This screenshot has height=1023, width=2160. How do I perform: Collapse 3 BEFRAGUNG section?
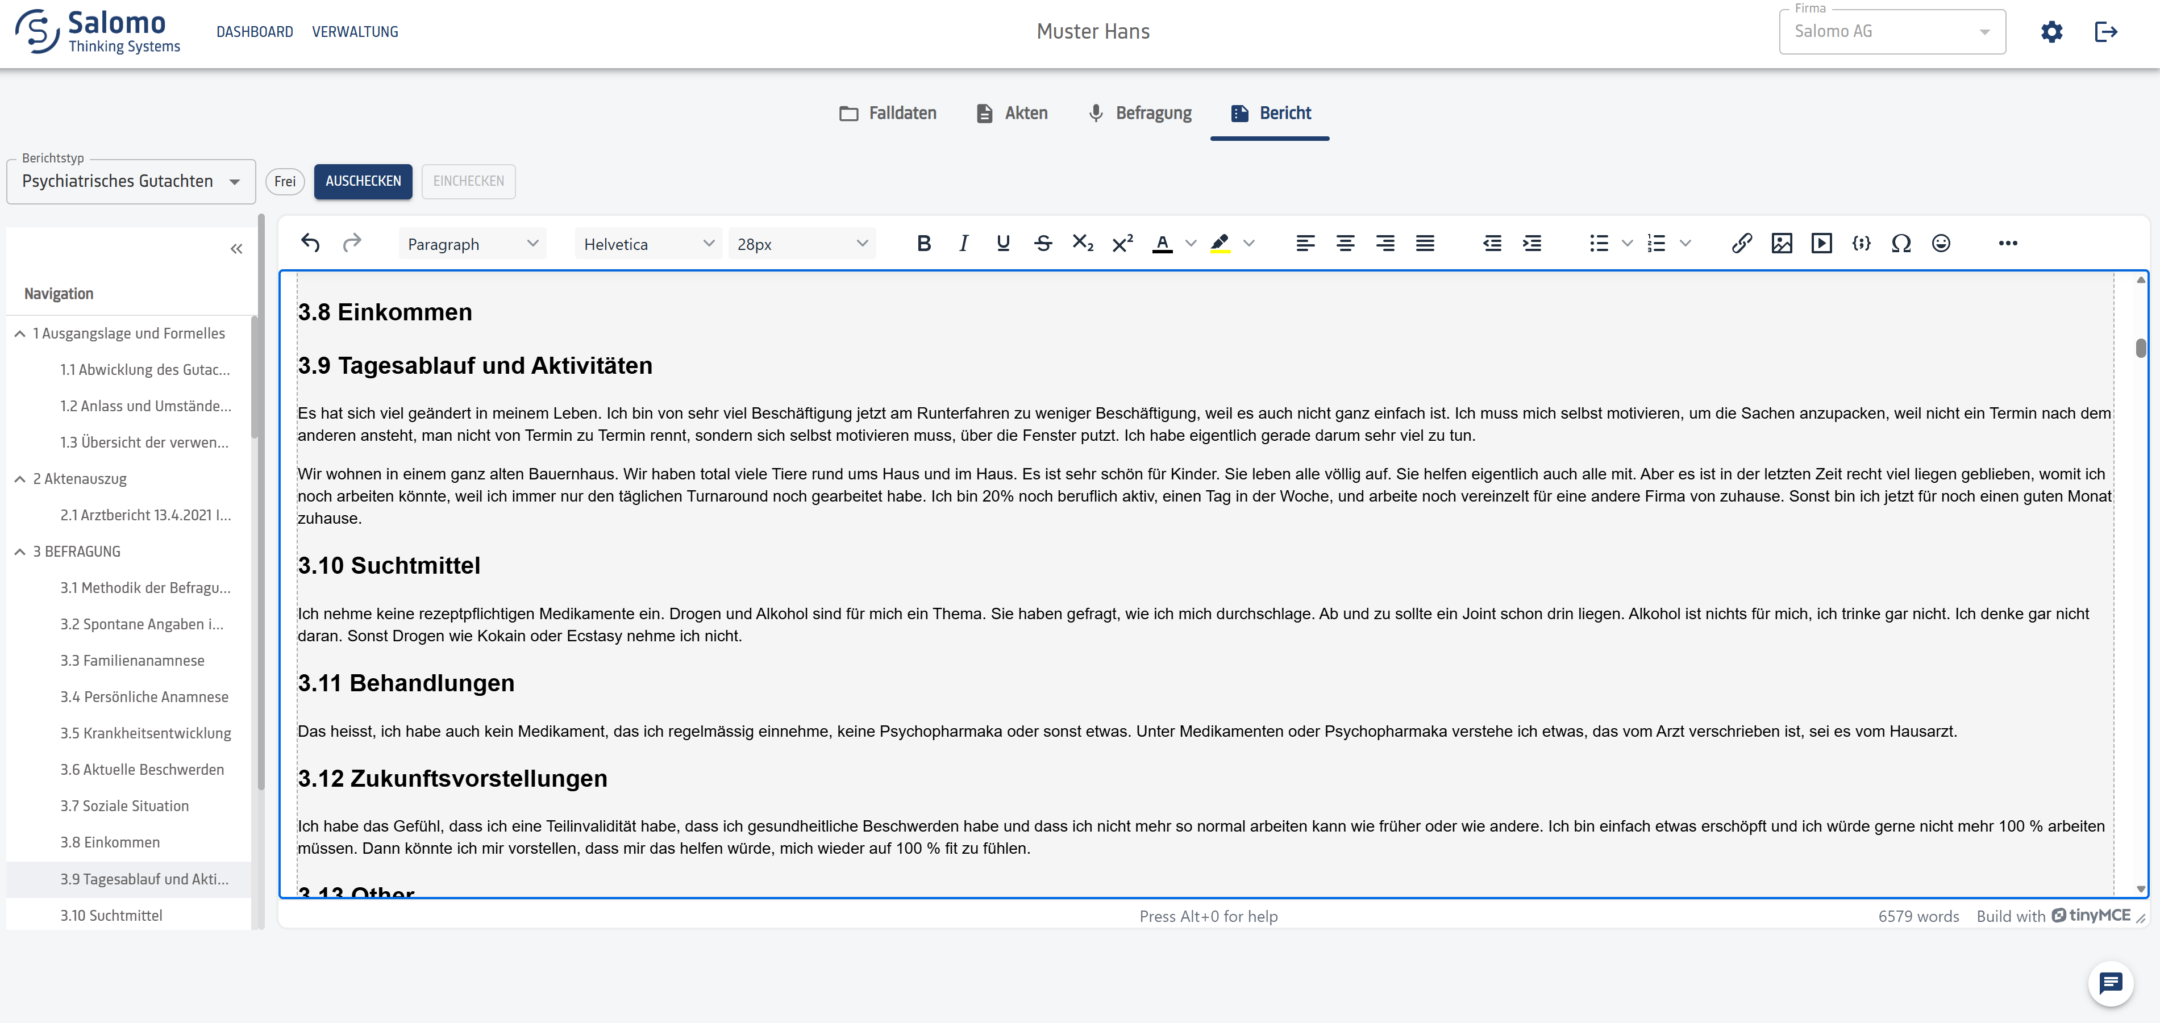point(20,552)
